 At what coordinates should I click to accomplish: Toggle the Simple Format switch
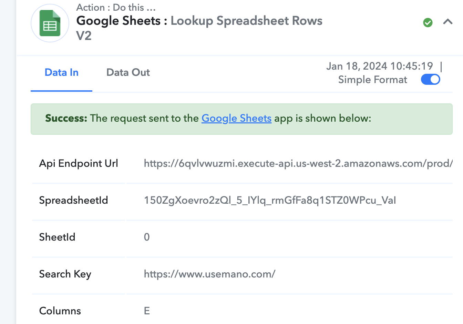pos(430,80)
